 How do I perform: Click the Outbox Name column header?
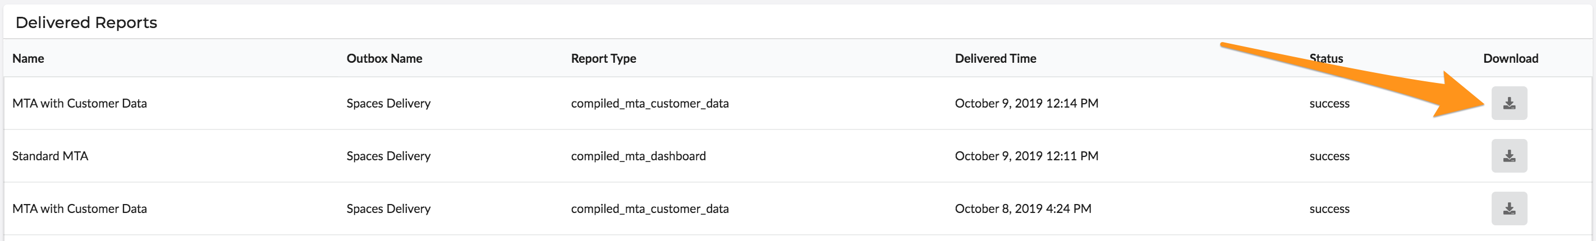click(384, 58)
